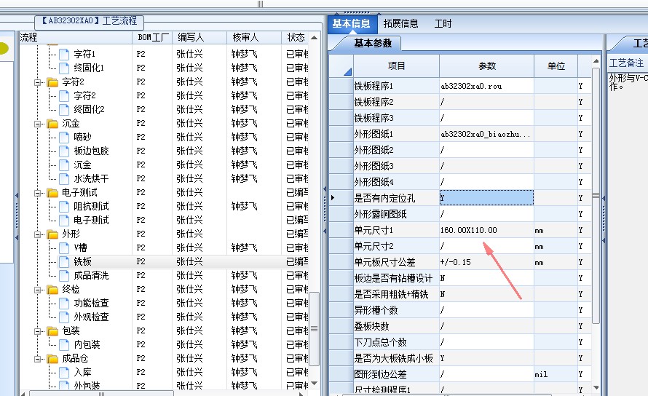
Task: Collapse the 包装 tree node
Action: tap(38, 331)
